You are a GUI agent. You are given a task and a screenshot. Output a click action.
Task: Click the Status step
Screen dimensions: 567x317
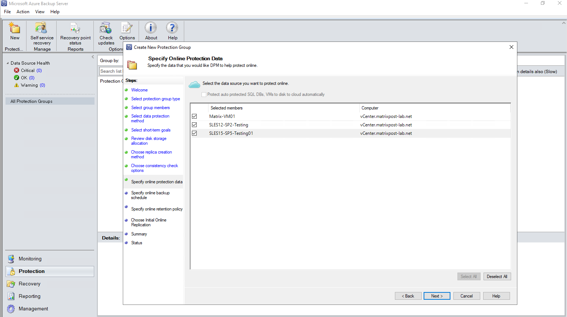(136, 243)
